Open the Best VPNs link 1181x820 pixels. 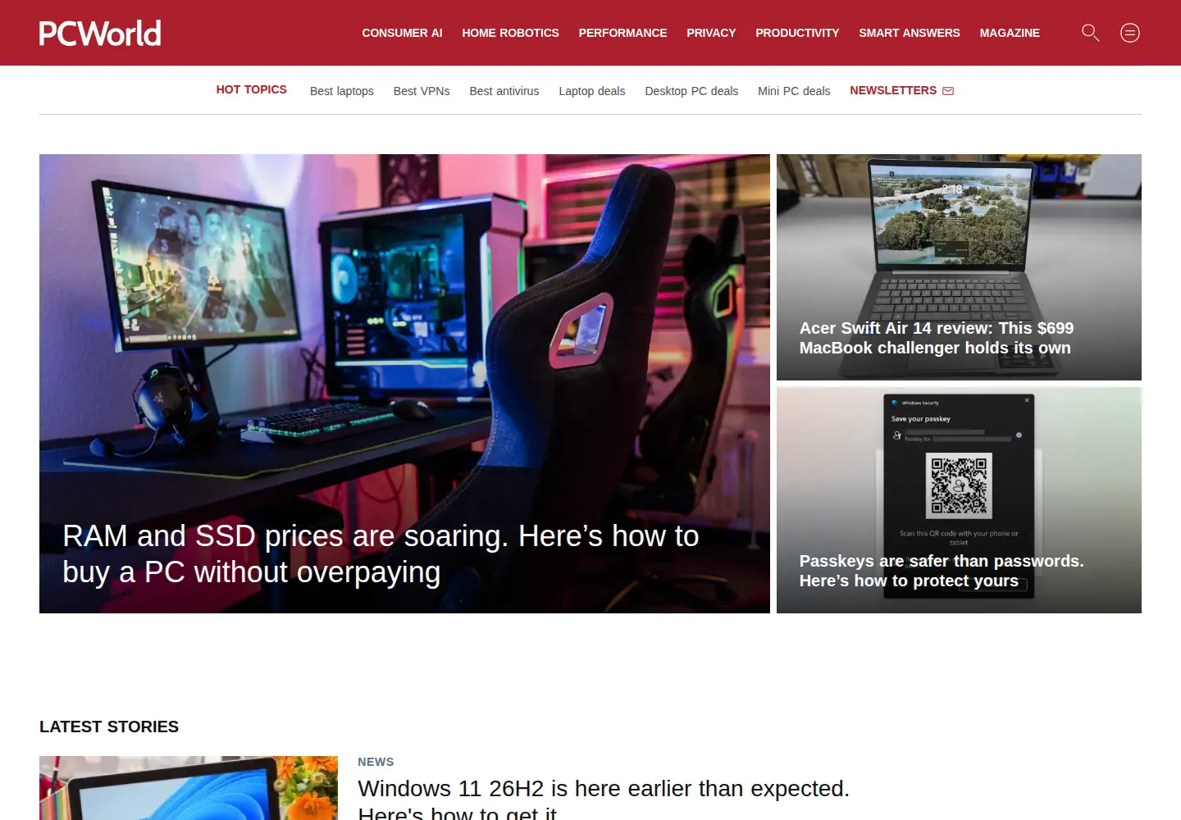click(x=422, y=91)
